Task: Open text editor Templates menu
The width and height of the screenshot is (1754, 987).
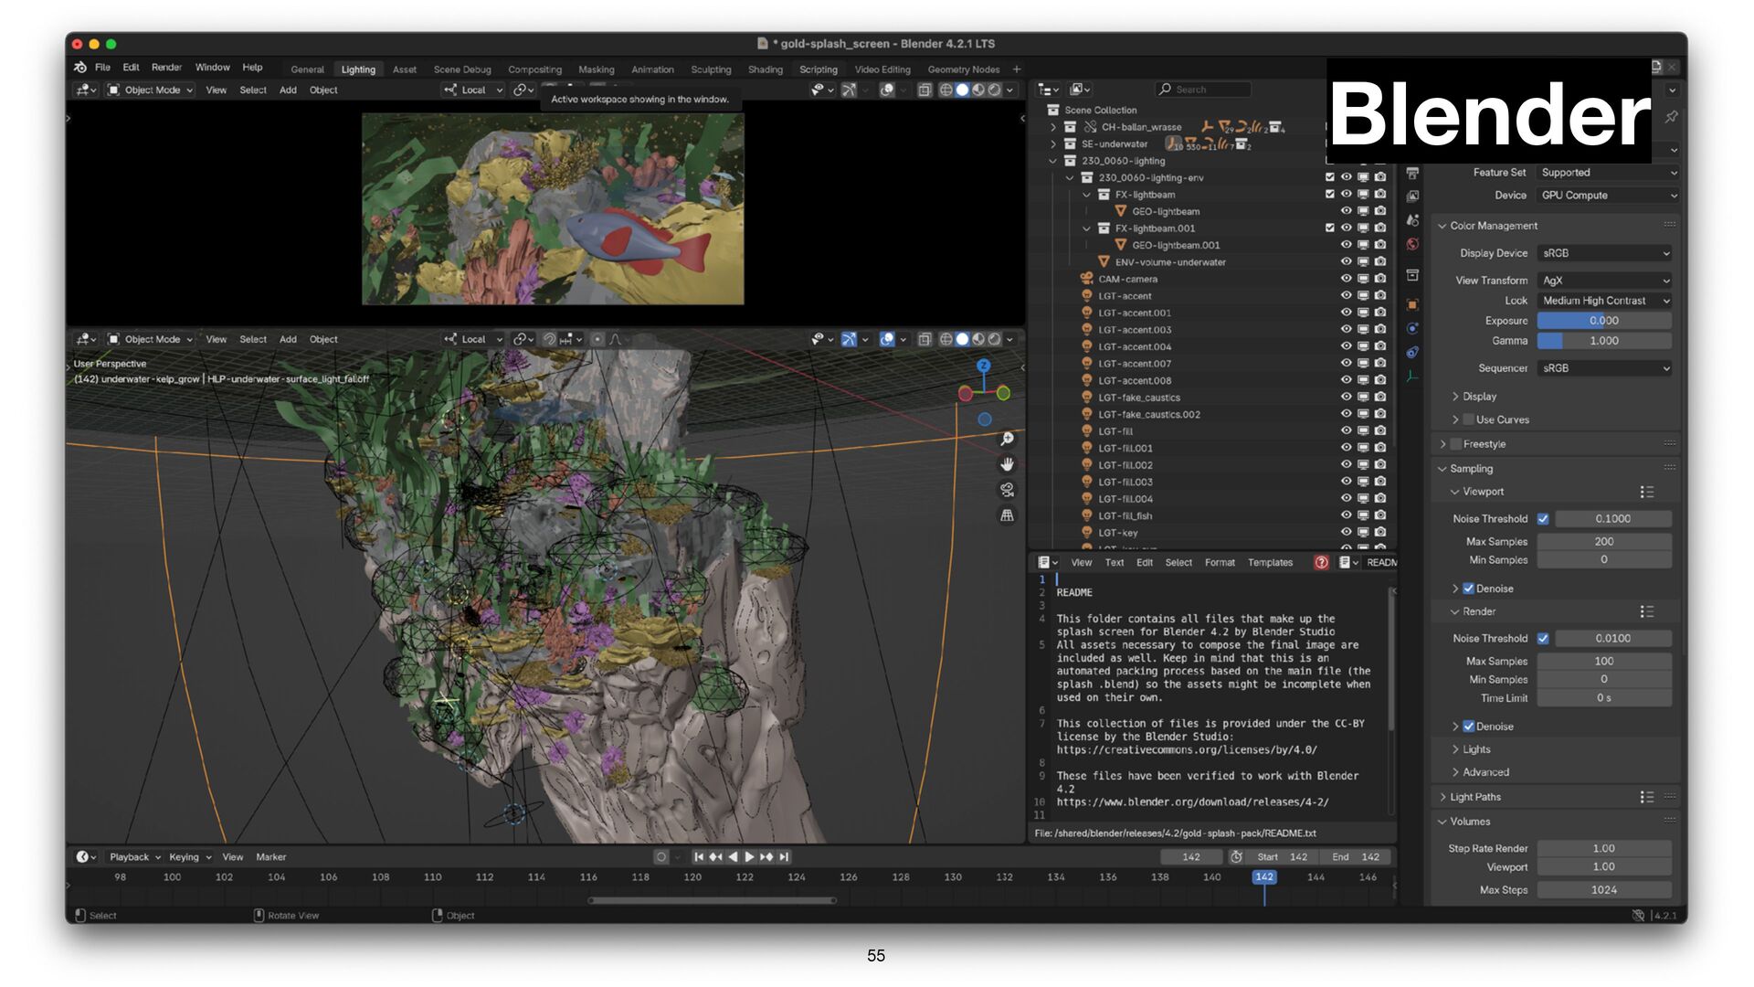Action: [1270, 563]
